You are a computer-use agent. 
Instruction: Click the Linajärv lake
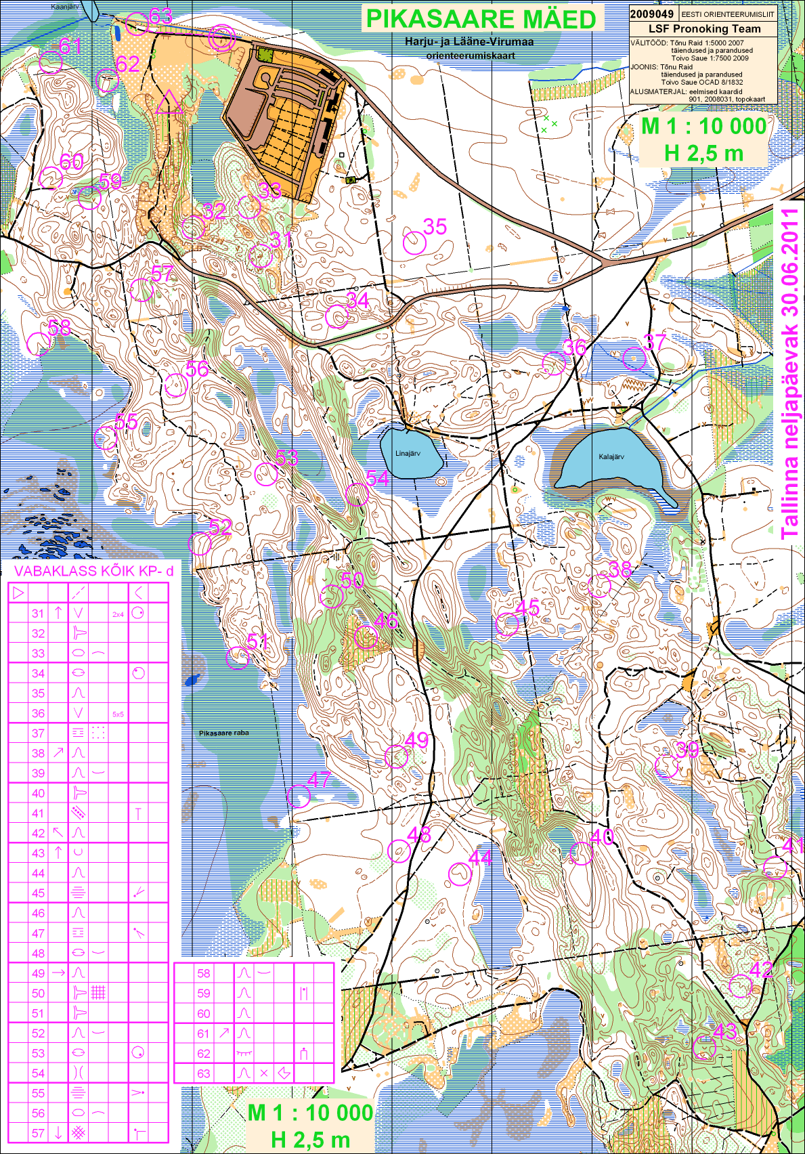[x=409, y=454]
